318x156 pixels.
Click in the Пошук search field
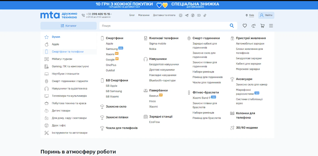pos(164,26)
